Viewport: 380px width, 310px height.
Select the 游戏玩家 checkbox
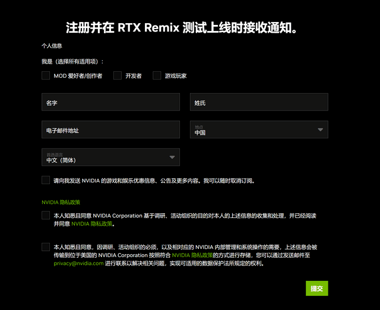coord(157,75)
